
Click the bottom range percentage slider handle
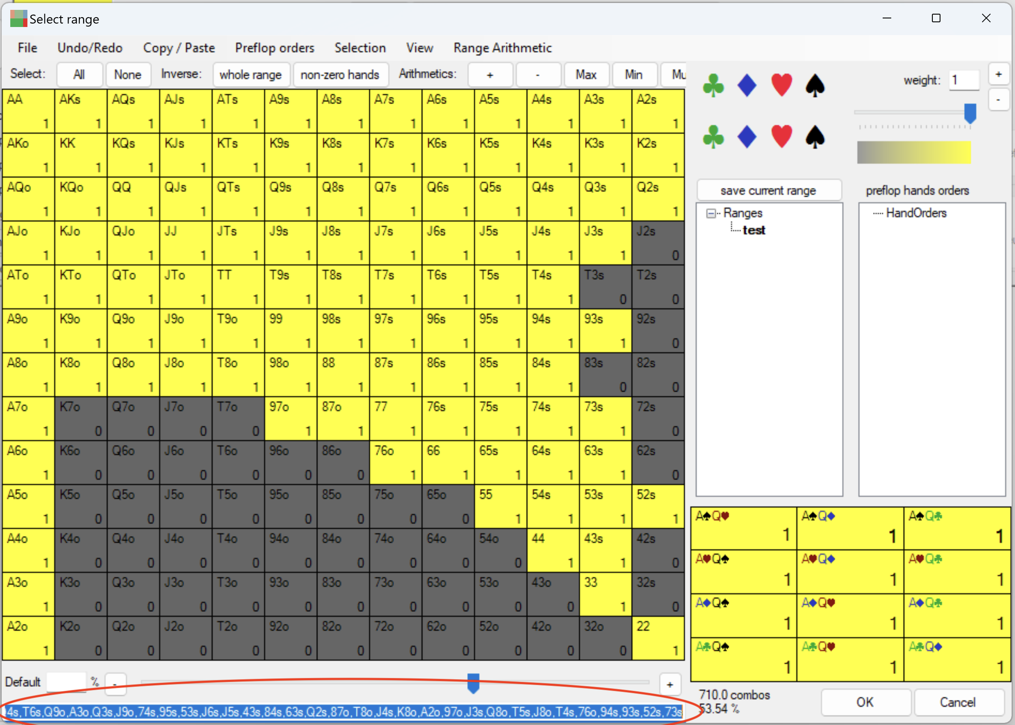(x=473, y=683)
